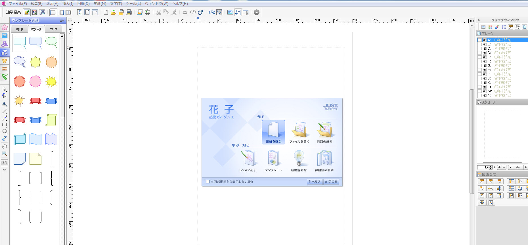Click the zoom percentage input field

483,167
